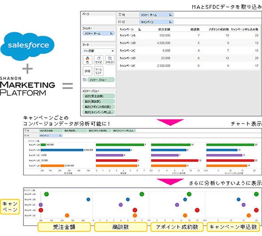Select blue キャンペーンB dot in 受注金額 dot plot
Viewport: 262px width, 236px height.
(x=88, y=199)
